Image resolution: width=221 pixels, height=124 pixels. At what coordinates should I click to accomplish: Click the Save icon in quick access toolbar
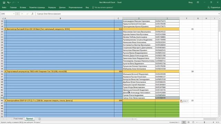[x=4, y=2]
